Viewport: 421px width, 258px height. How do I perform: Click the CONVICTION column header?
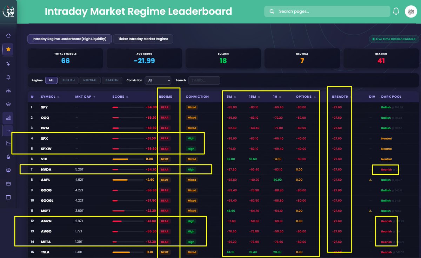197,97
